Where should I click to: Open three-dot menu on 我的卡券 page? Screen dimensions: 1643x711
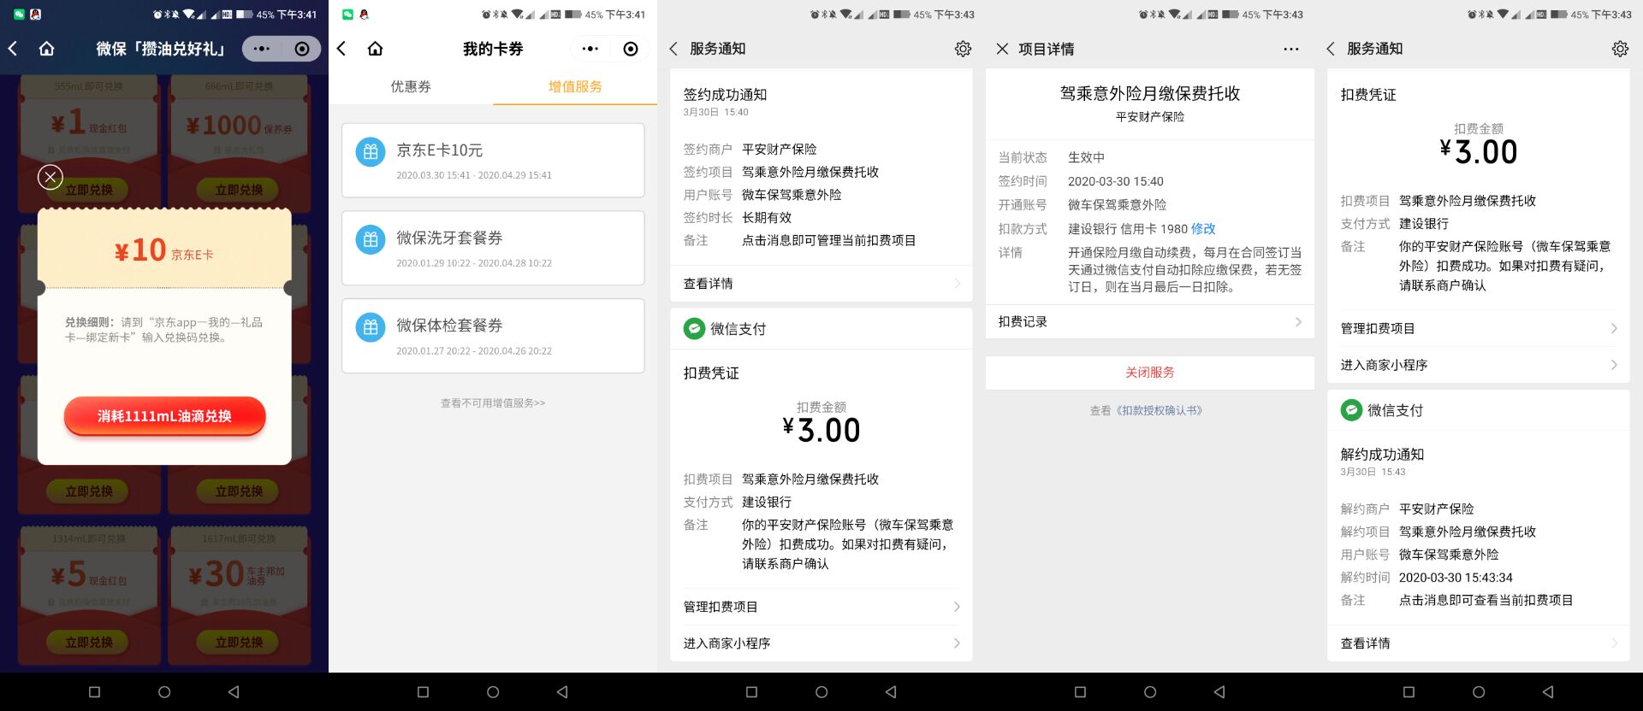(x=590, y=49)
